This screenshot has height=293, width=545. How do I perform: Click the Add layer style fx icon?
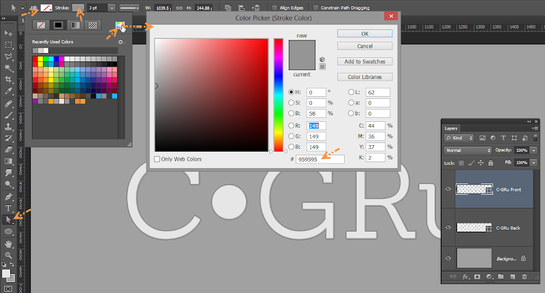pyautogui.click(x=465, y=277)
